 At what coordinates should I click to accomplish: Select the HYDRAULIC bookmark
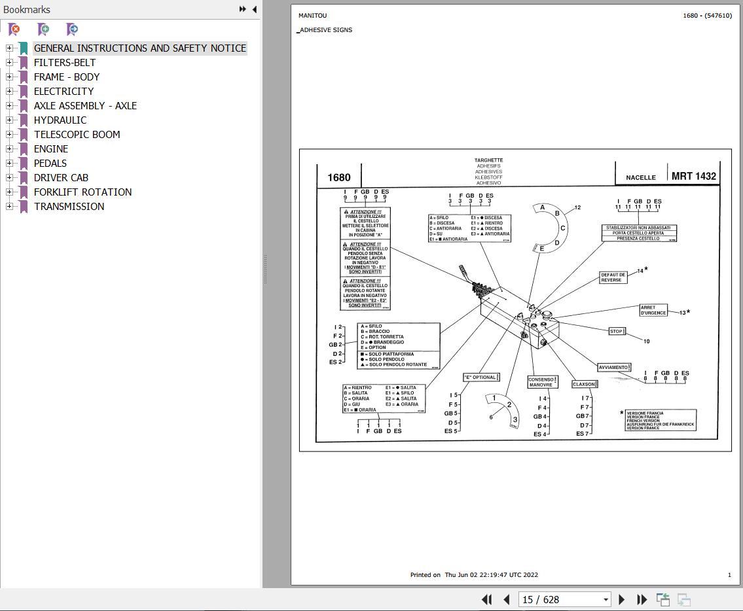60,120
